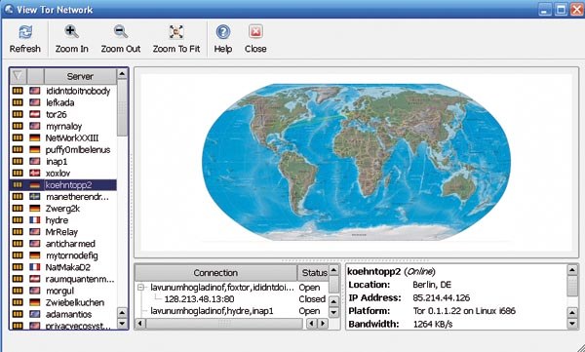Viewport: 585px width, 352px height.
Task: Click the flag icon beside xoxlov
Action: click(35, 173)
